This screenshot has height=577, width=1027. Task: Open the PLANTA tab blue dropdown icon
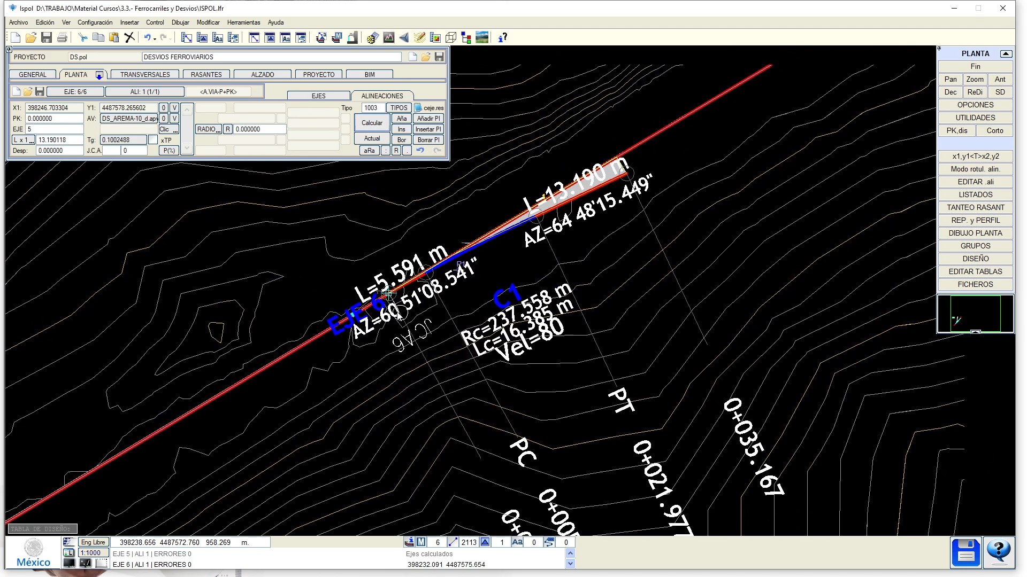pyautogui.click(x=99, y=75)
